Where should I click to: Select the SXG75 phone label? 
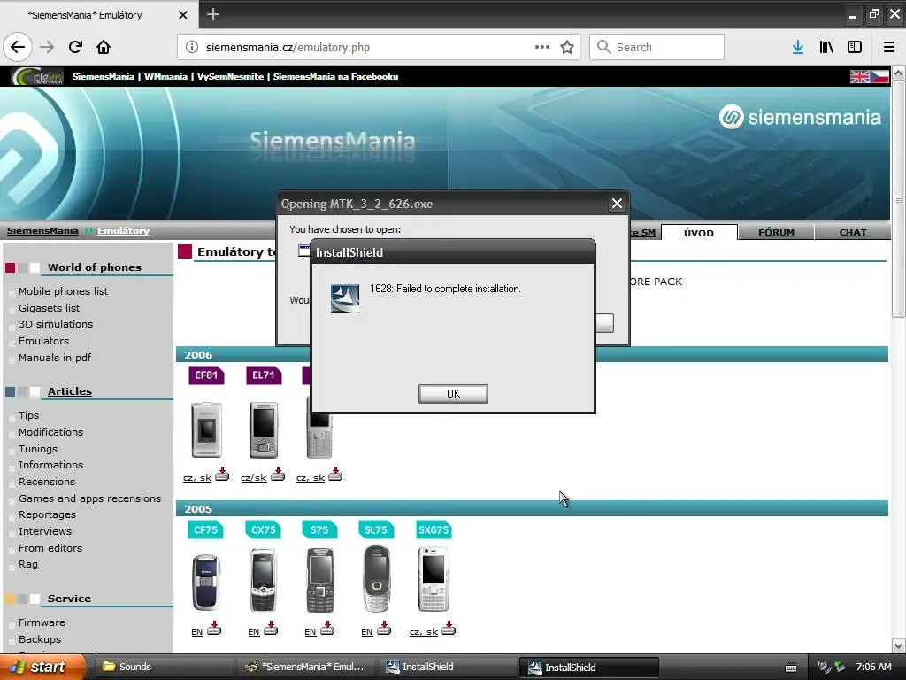click(x=434, y=529)
